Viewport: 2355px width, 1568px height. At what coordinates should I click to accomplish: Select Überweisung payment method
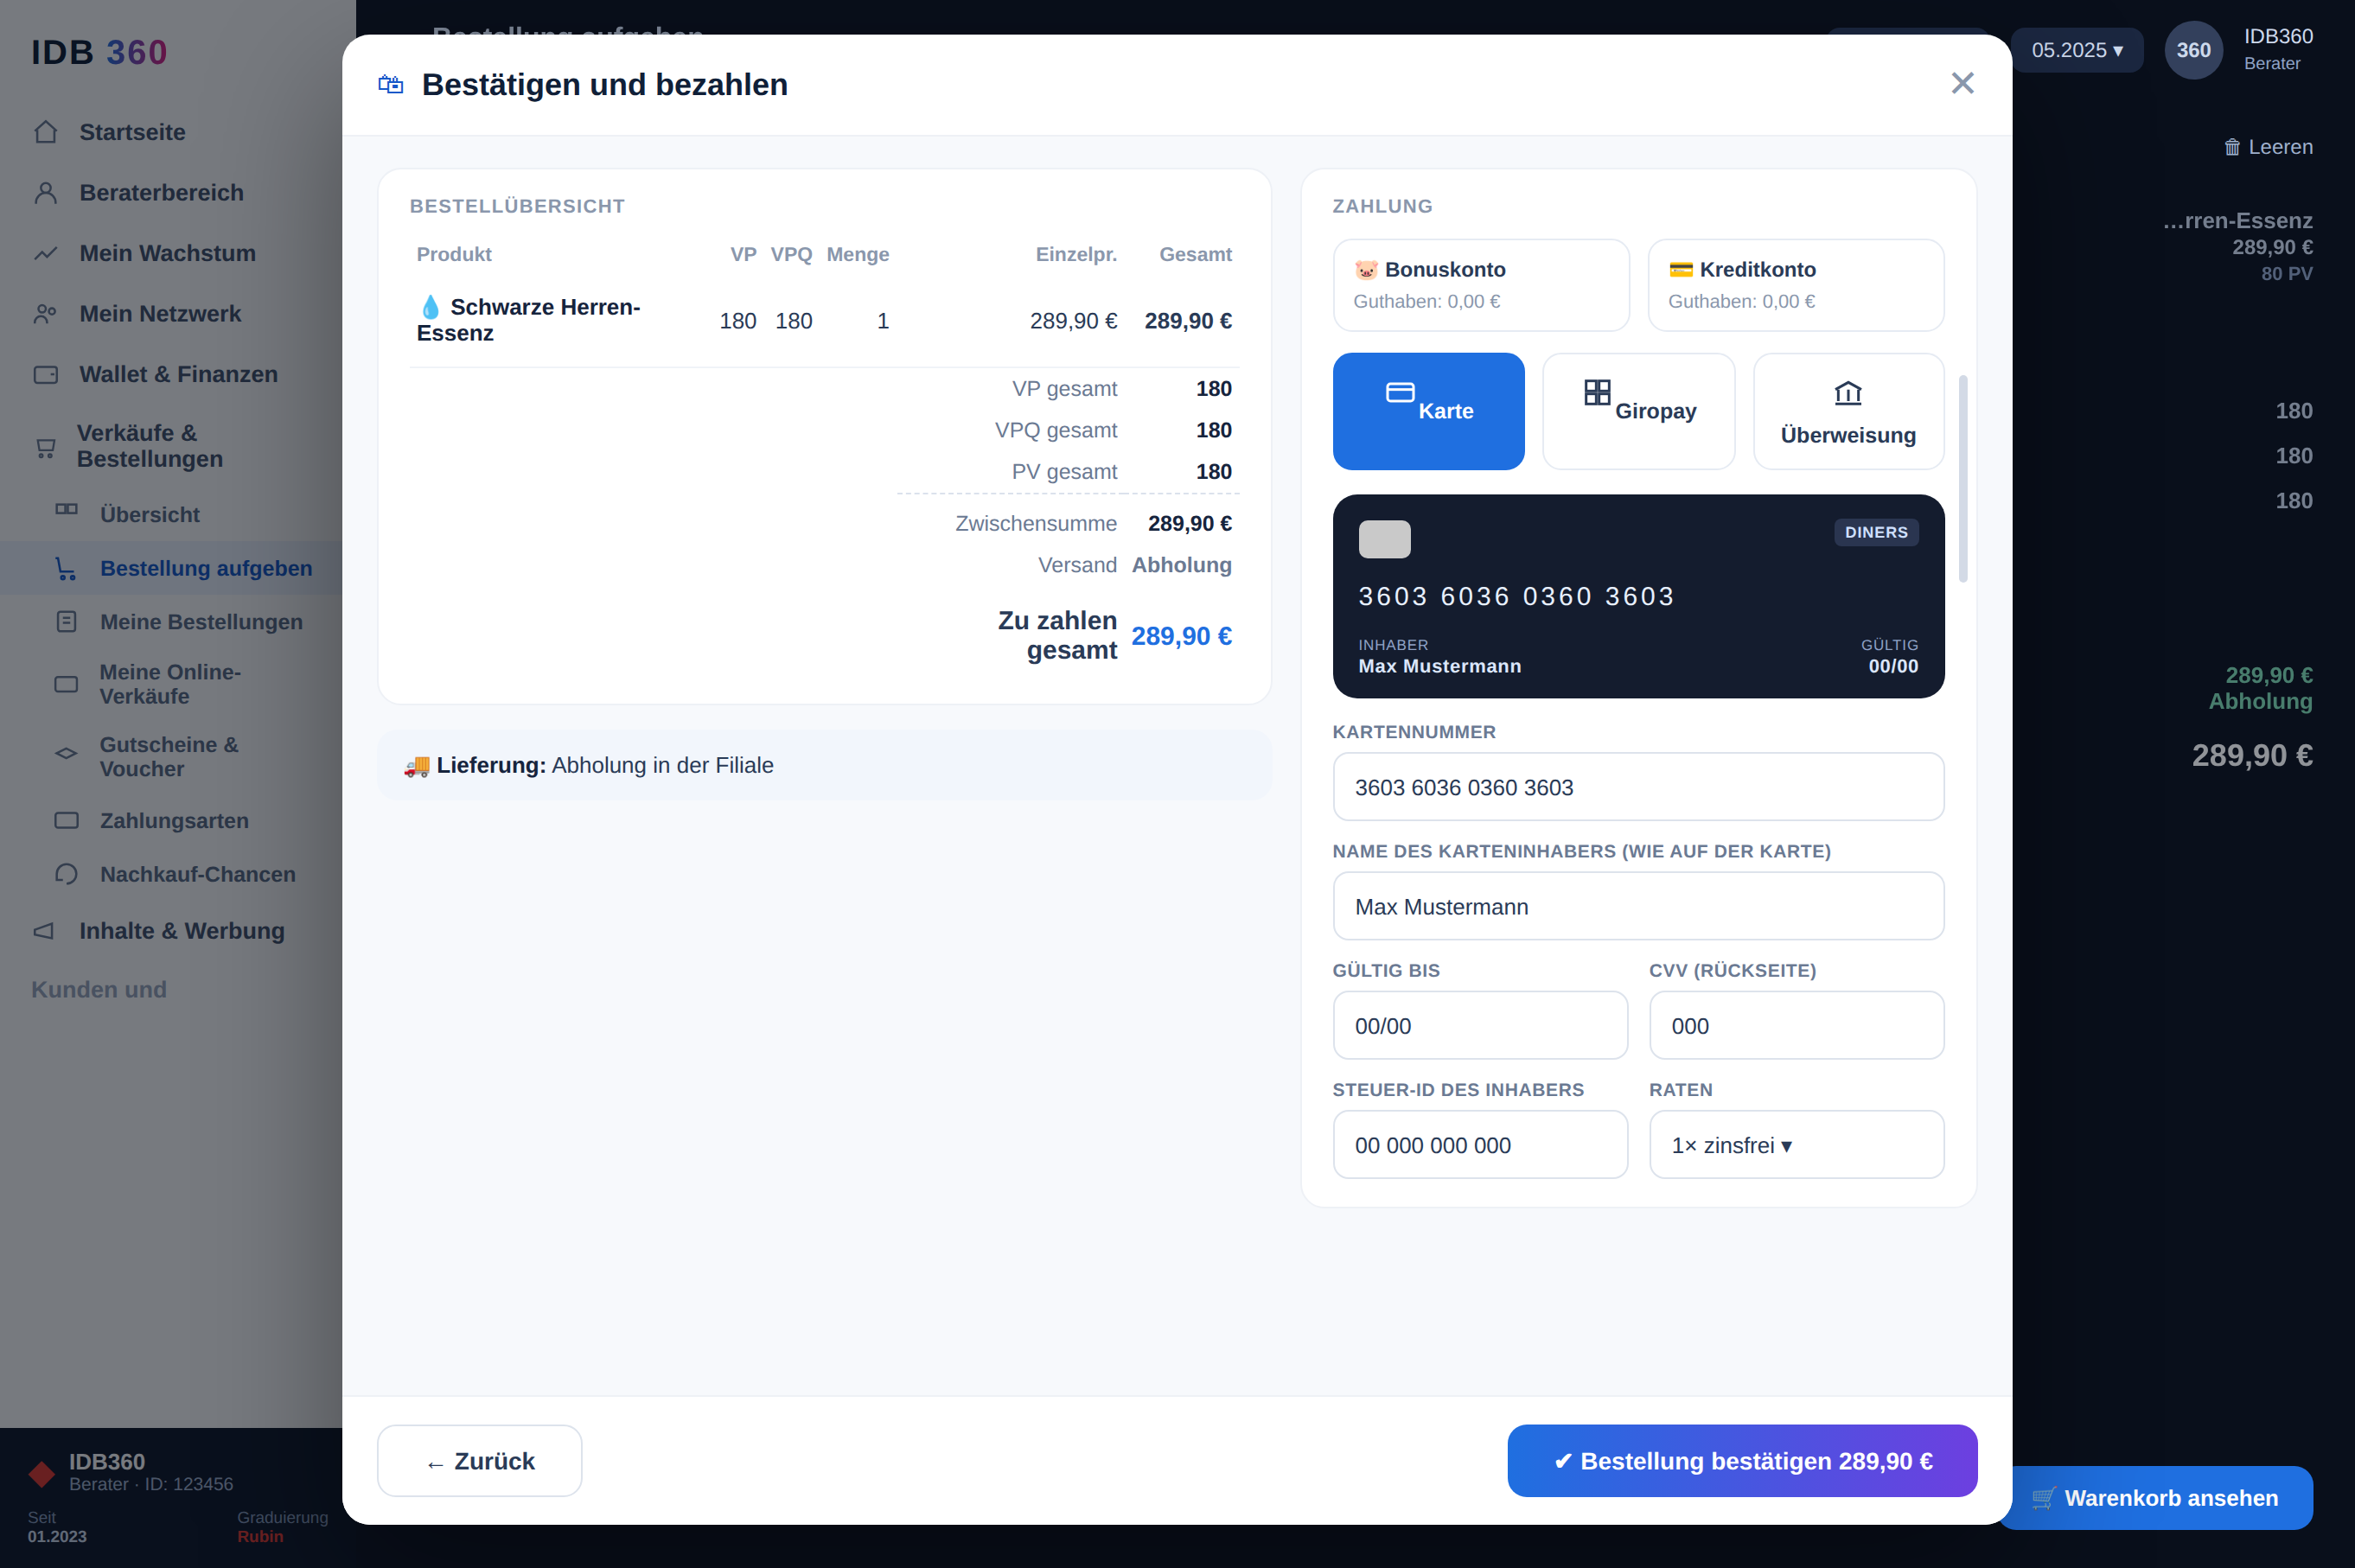[x=1848, y=411]
